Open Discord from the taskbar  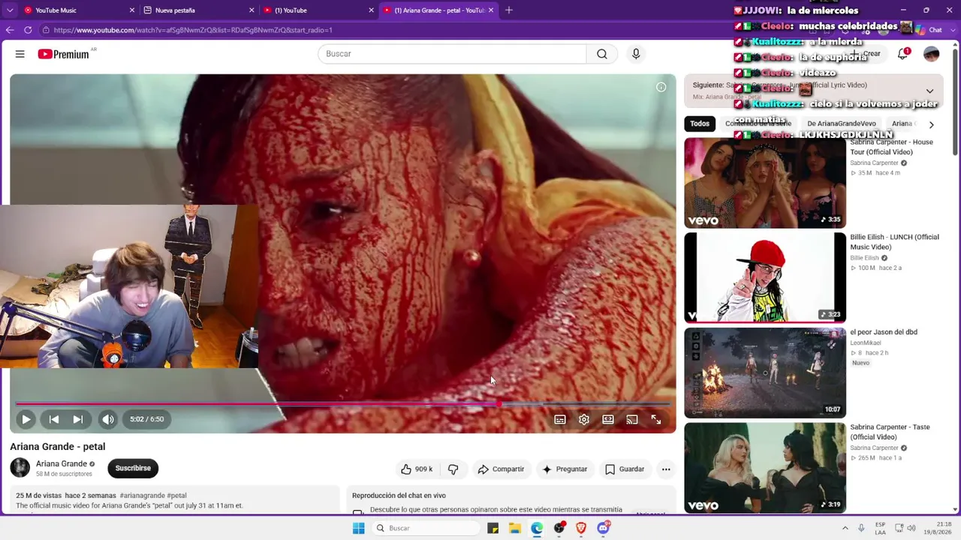(x=603, y=528)
